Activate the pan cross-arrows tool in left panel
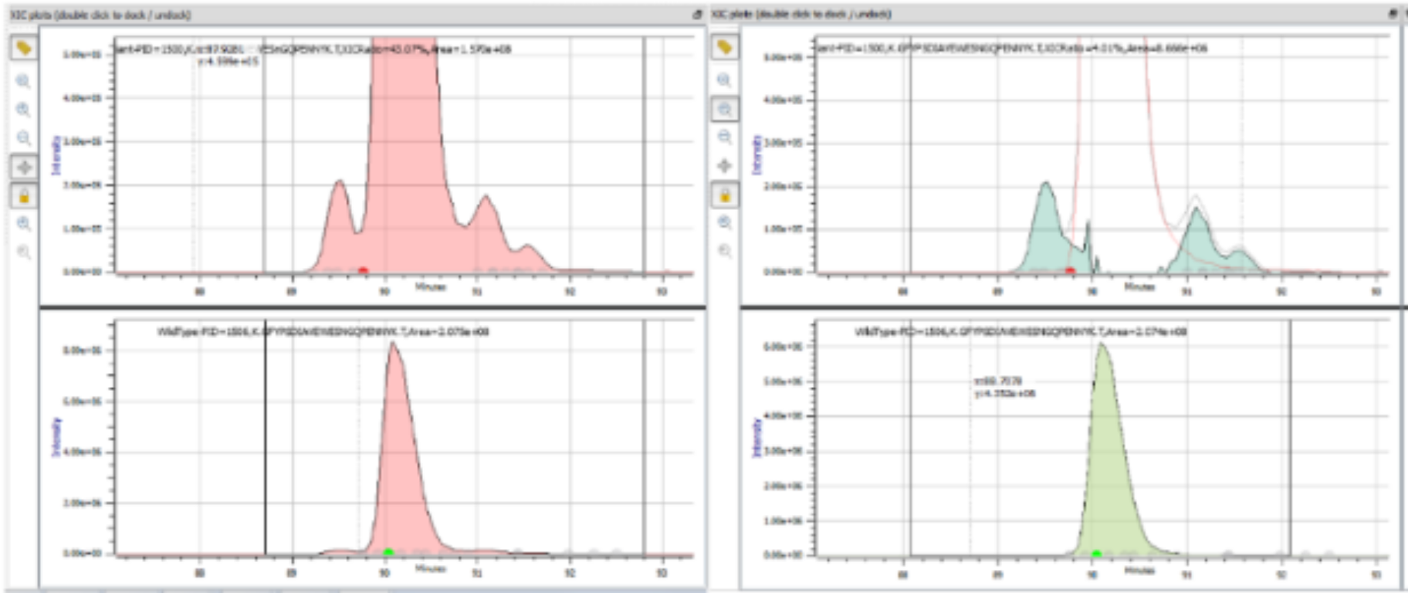The width and height of the screenshot is (1408, 593). point(24,167)
